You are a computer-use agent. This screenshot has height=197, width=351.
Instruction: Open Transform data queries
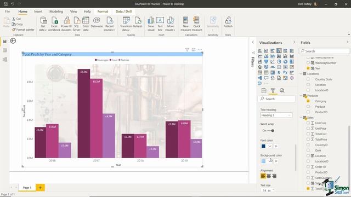pos(126,24)
